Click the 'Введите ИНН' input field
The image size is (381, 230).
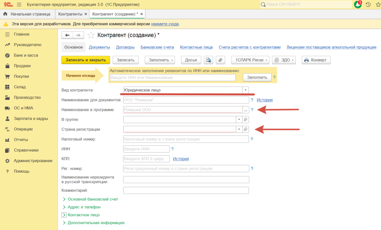tap(146, 149)
